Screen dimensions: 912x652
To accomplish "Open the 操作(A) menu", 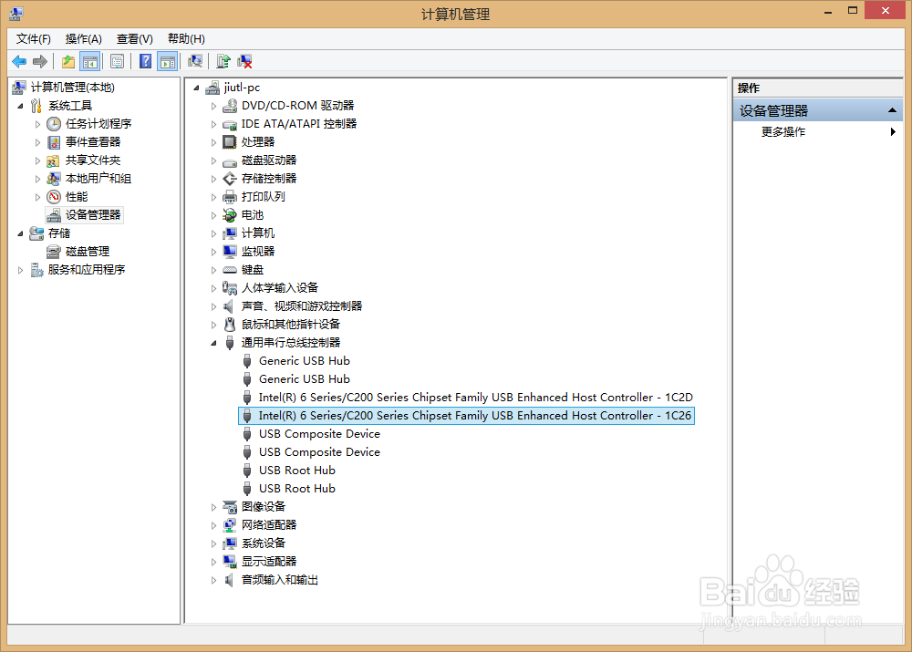I will pos(83,38).
